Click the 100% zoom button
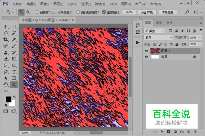Image resolution: width=205 pixels, height=136 pixels. tap(129, 12)
